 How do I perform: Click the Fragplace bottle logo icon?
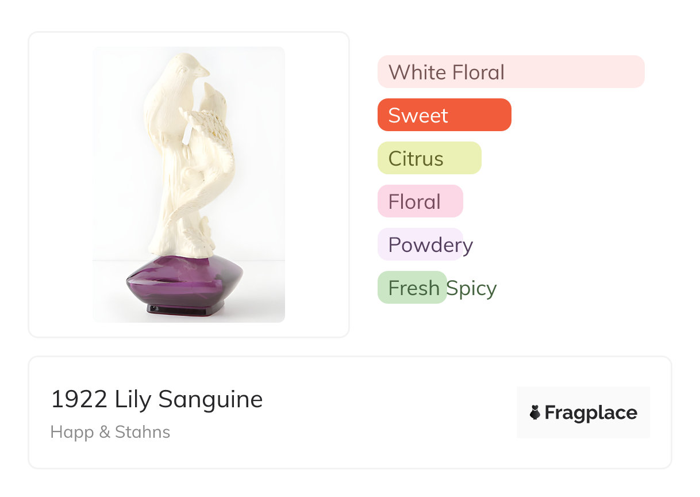coord(535,412)
